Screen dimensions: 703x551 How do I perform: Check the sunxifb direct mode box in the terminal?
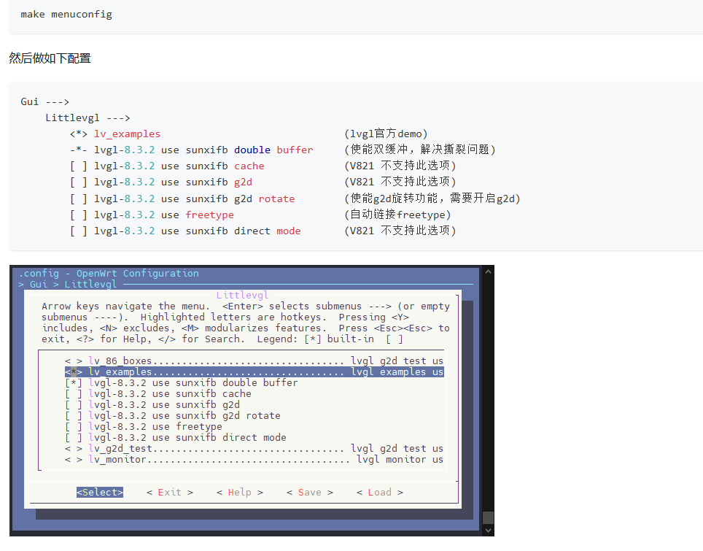click(74, 438)
